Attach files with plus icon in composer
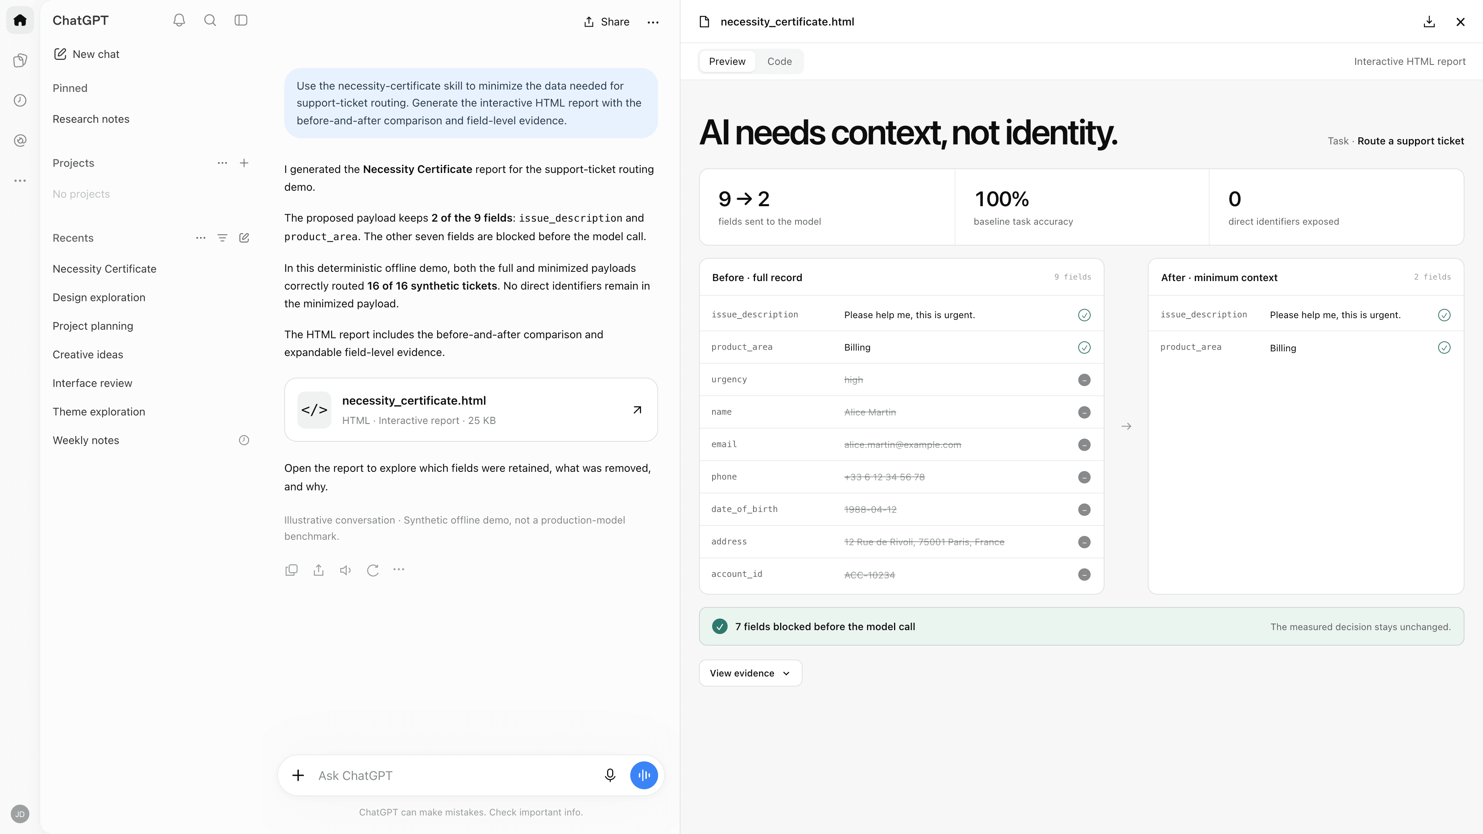This screenshot has width=1483, height=834. tap(298, 775)
